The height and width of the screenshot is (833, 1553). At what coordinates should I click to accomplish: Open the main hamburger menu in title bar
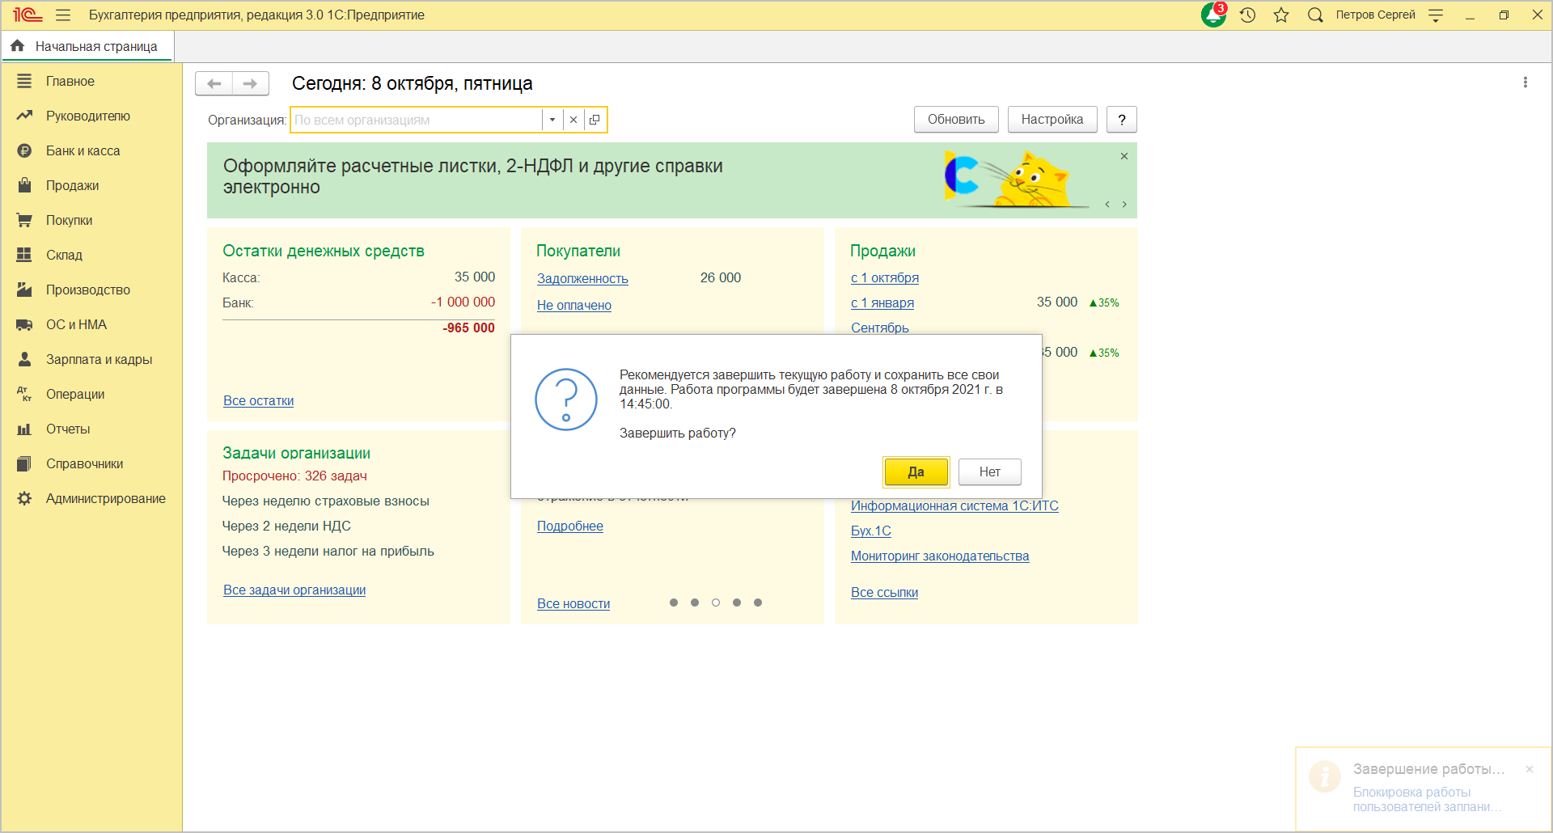tap(63, 15)
